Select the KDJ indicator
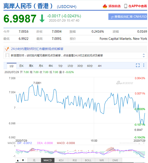This screenshot has width=148, height=163. point(61,160)
